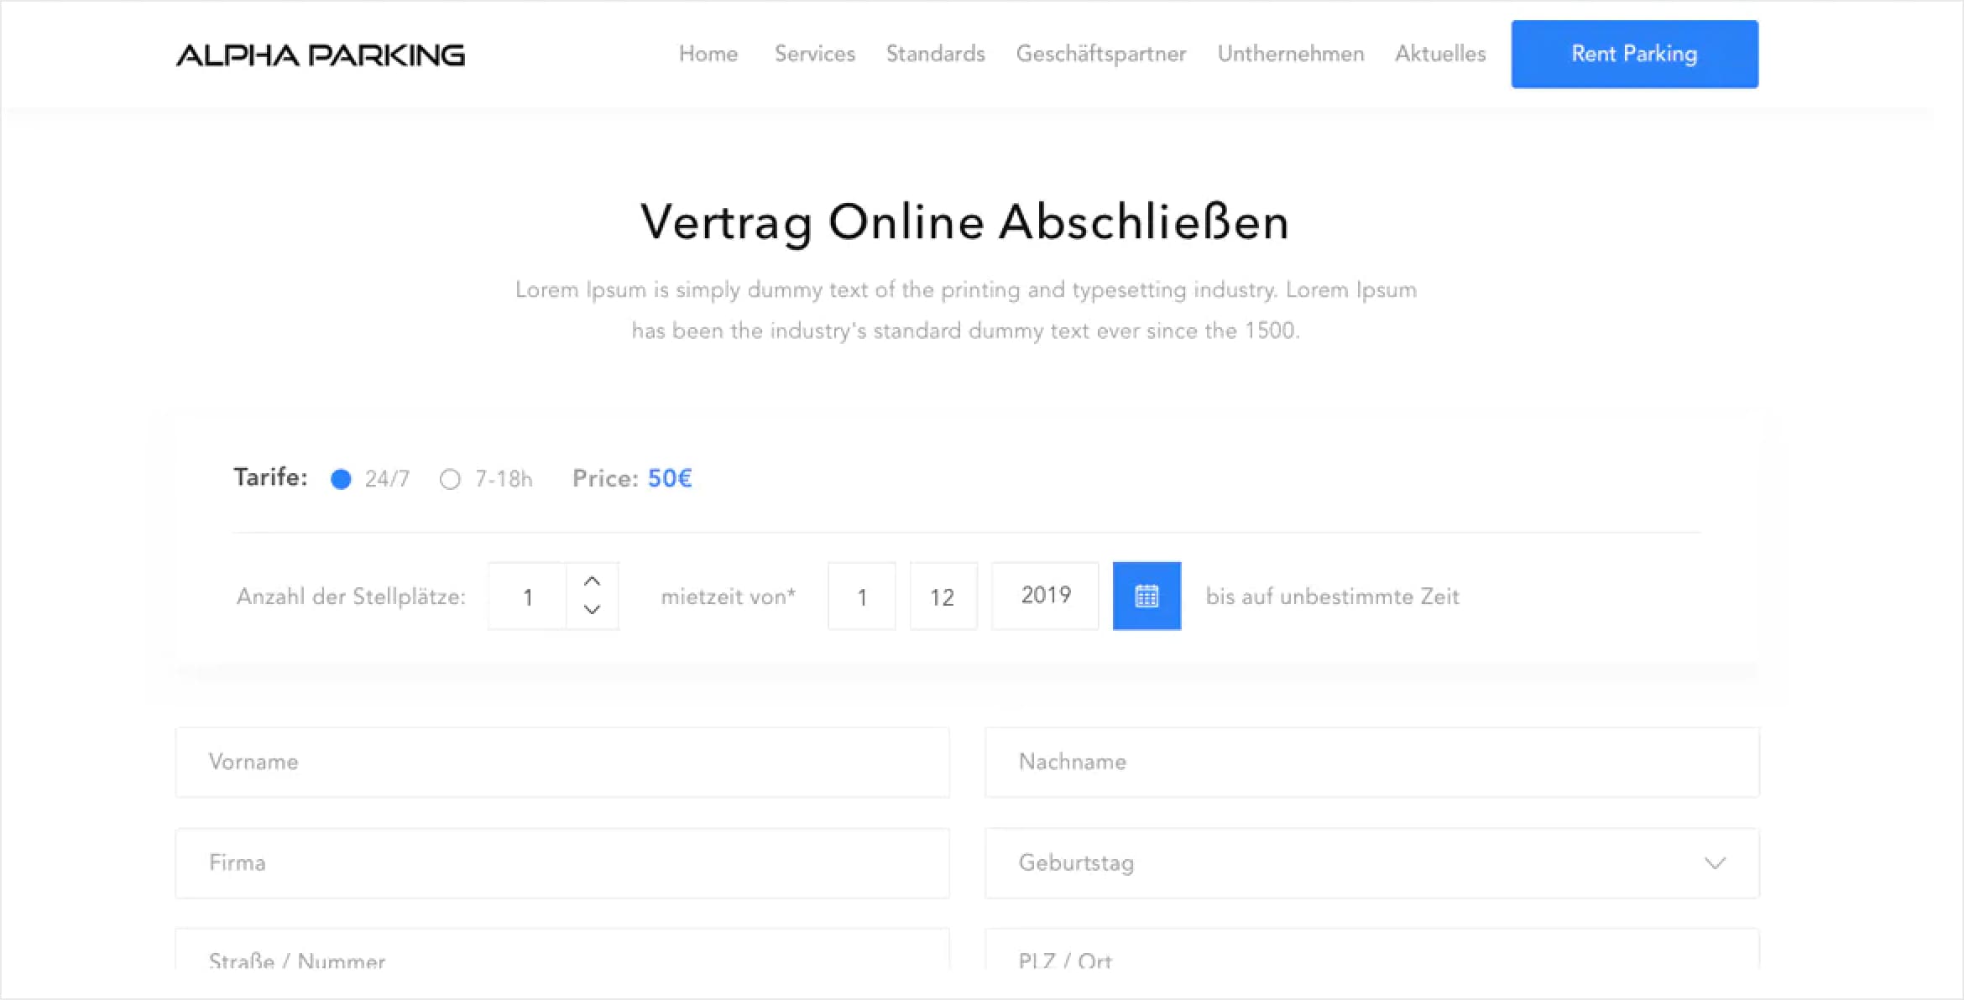Screen dimensions: 1964x1000
Task: Click the Aktuelles navigation menu item
Action: 1439,54
